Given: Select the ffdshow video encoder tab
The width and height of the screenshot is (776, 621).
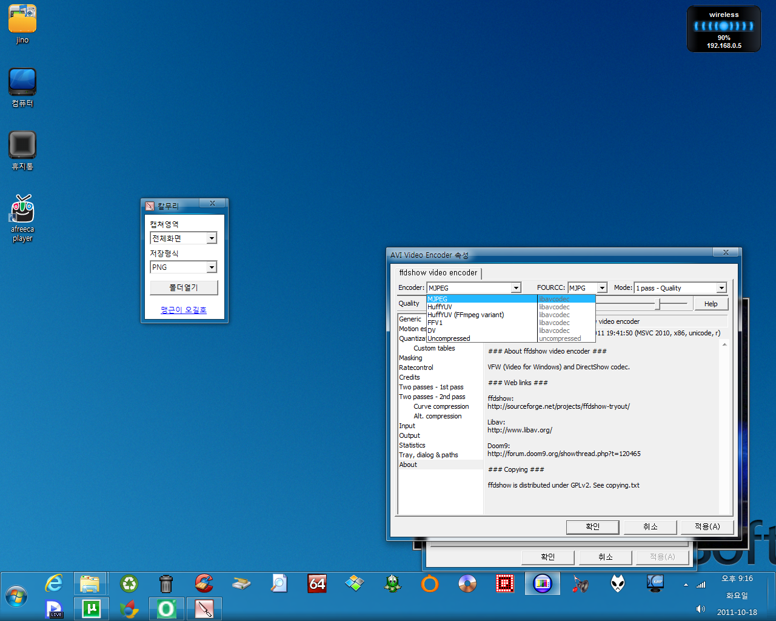Looking at the screenshot, I should [x=438, y=272].
